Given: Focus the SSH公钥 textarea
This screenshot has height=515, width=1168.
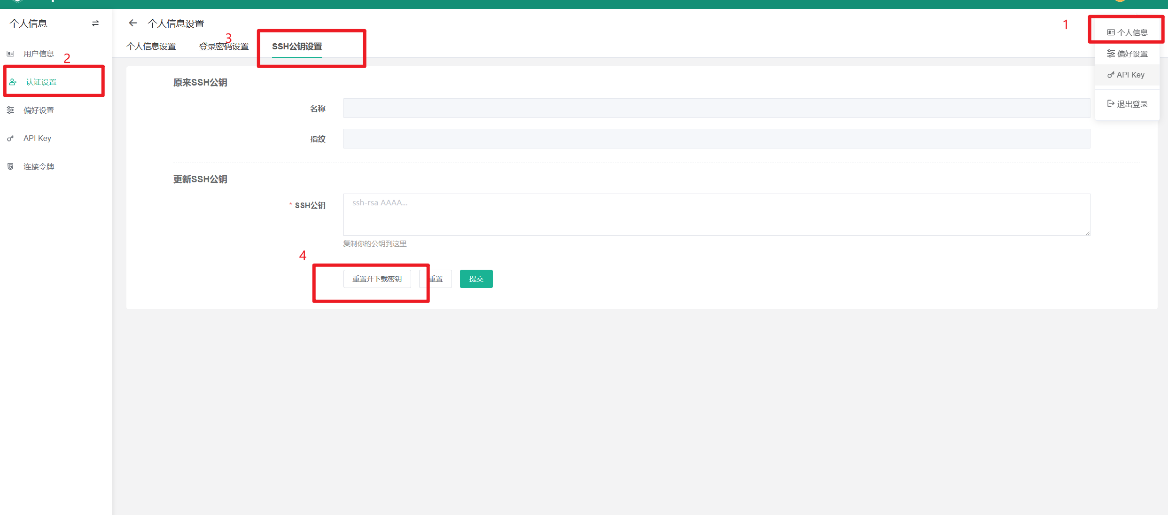Looking at the screenshot, I should coord(716,215).
